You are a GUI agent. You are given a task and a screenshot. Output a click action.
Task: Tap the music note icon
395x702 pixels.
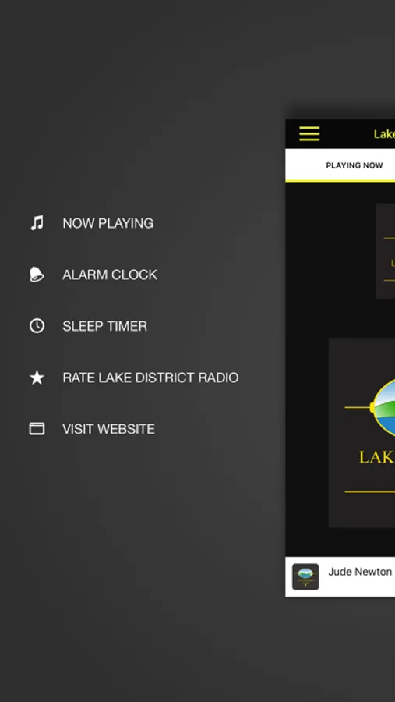tap(37, 223)
